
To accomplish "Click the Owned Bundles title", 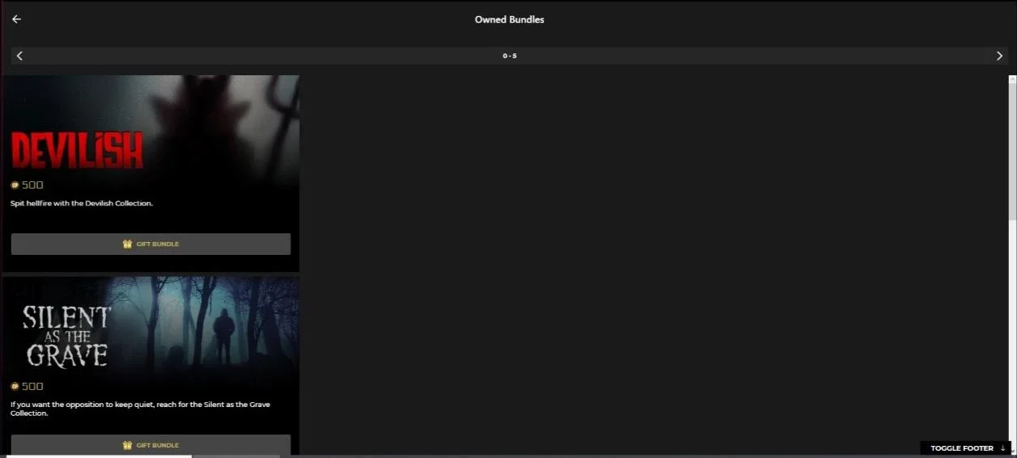I will (x=509, y=19).
